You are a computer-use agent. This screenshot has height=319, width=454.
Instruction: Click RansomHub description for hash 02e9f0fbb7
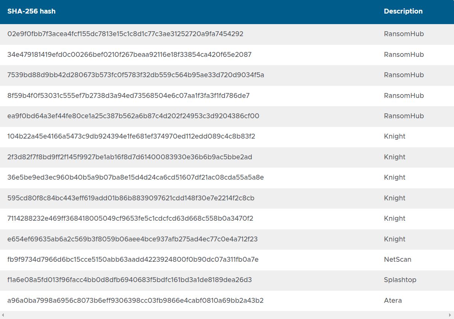404,34
